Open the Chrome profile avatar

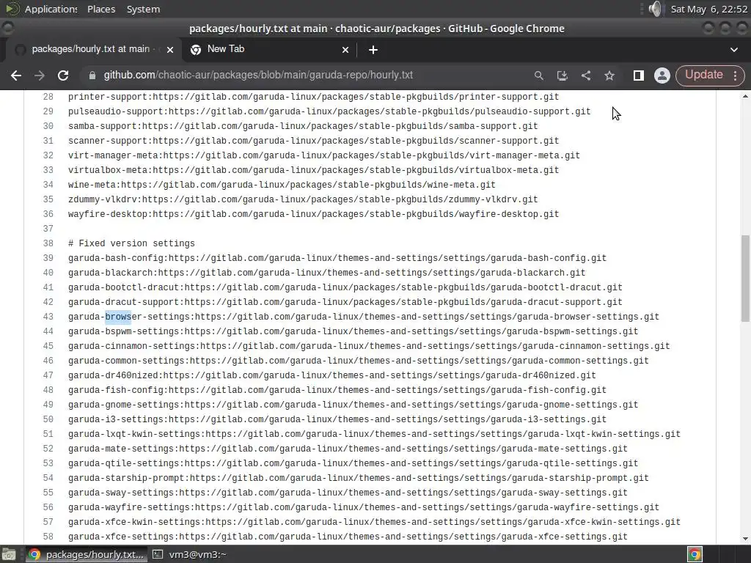click(x=662, y=76)
